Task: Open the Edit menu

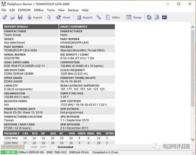Action: coord(12,10)
